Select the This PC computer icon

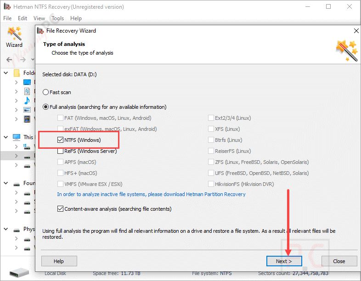point(17,137)
